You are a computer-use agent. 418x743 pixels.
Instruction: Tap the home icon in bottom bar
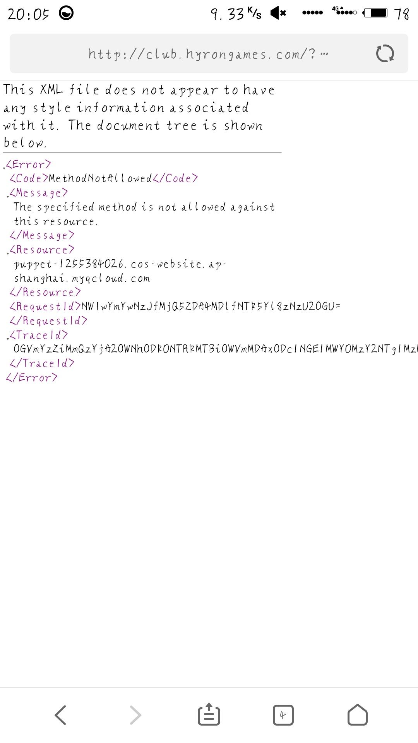pyautogui.click(x=358, y=714)
